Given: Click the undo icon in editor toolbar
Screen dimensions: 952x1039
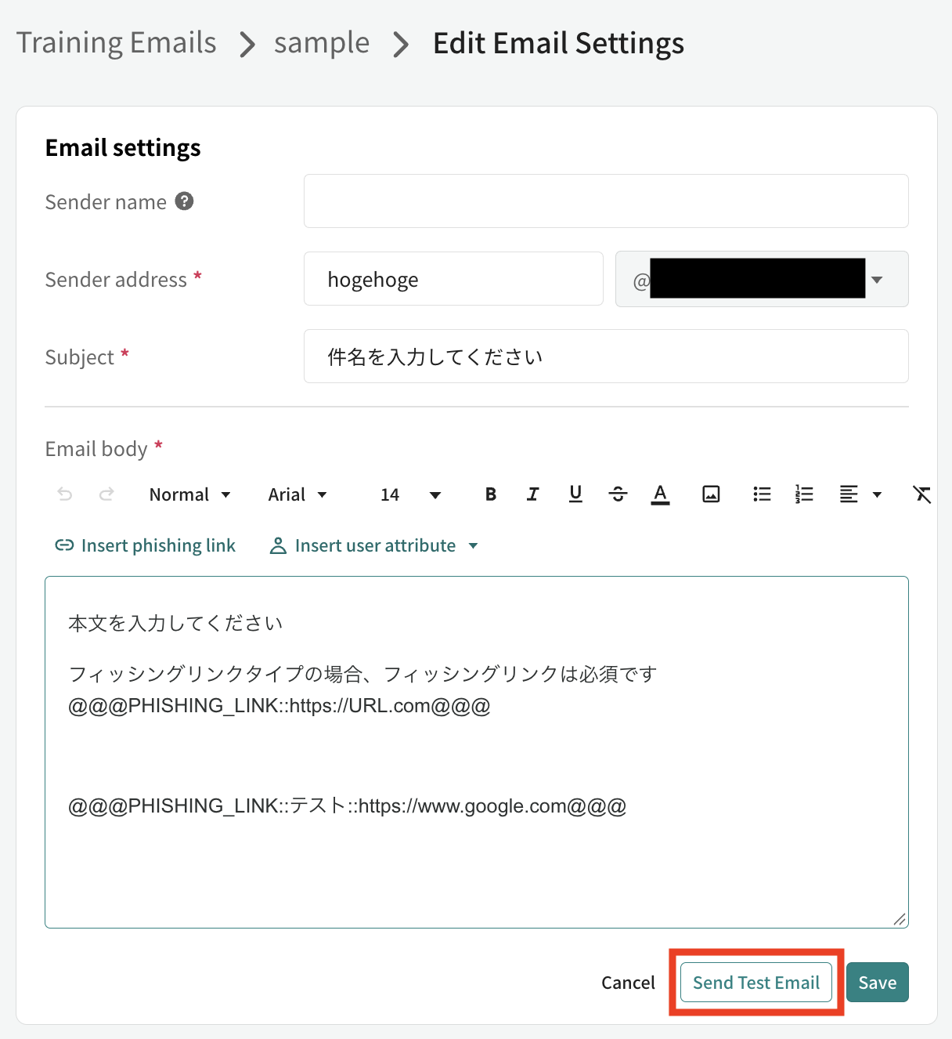Looking at the screenshot, I should (x=65, y=494).
